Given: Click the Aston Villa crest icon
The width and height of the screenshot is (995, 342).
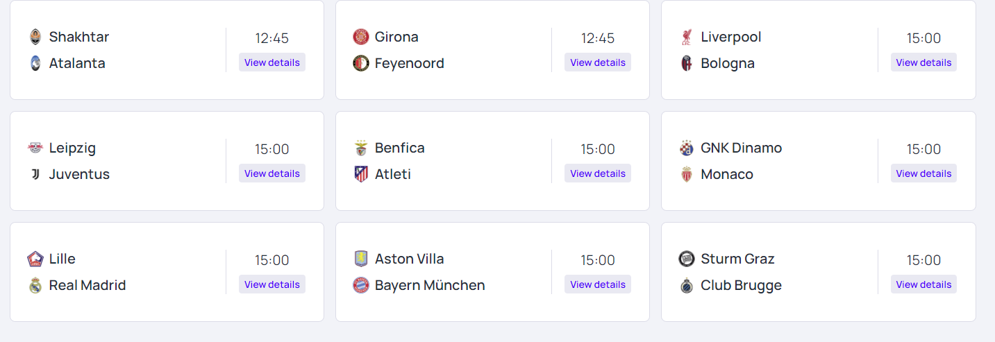Looking at the screenshot, I should click(x=360, y=259).
